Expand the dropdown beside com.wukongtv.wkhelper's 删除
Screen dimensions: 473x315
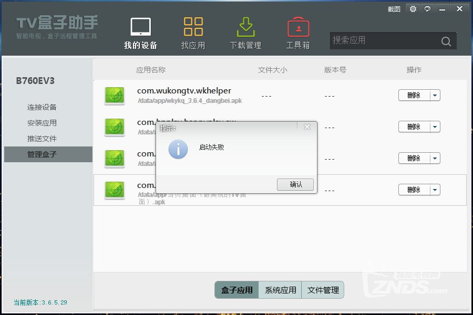pyautogui.click(x=435, y=95)
